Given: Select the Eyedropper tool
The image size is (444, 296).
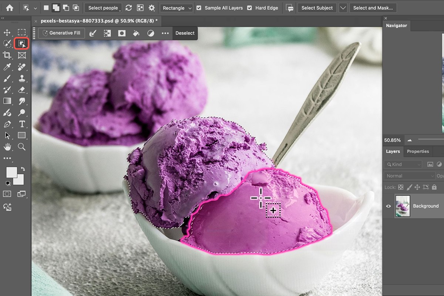Looking at the screenshot, I should [7, 67].
